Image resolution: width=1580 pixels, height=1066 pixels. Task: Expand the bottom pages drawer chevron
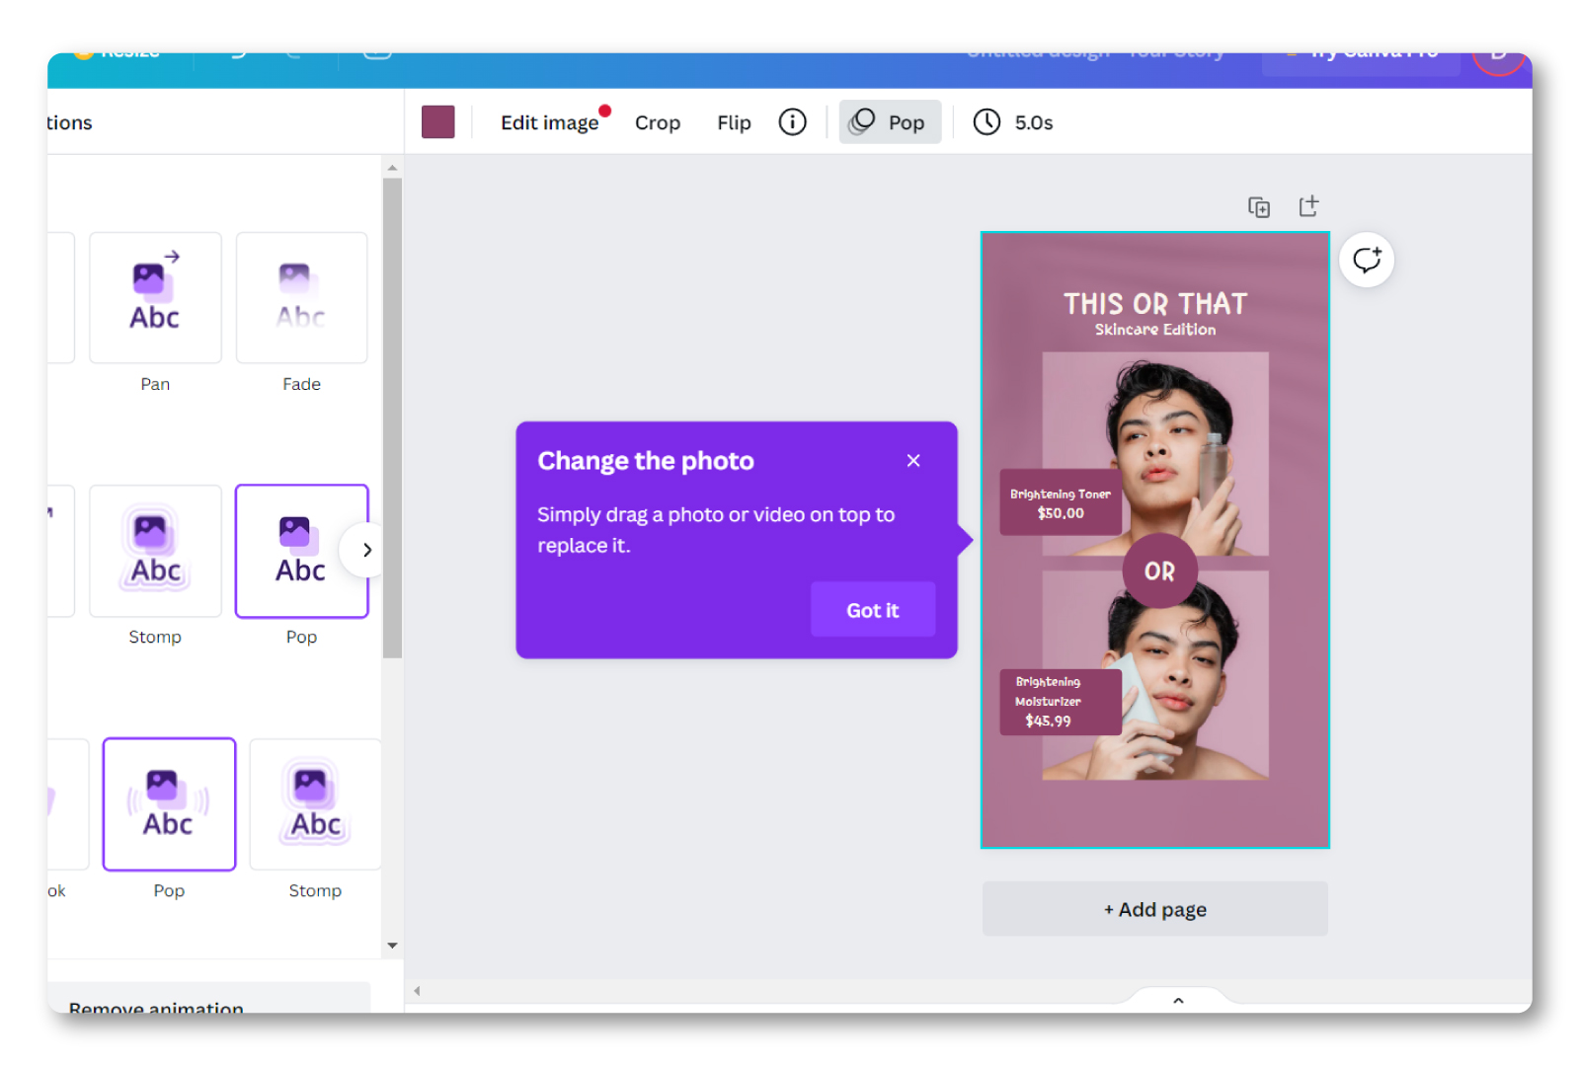(1178, 1000)
